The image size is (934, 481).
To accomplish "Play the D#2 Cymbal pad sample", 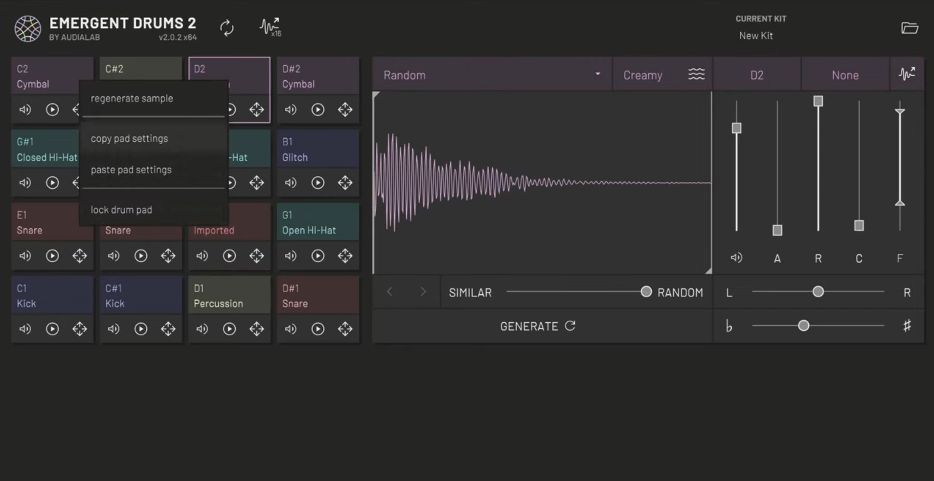I will click(318, 109).
